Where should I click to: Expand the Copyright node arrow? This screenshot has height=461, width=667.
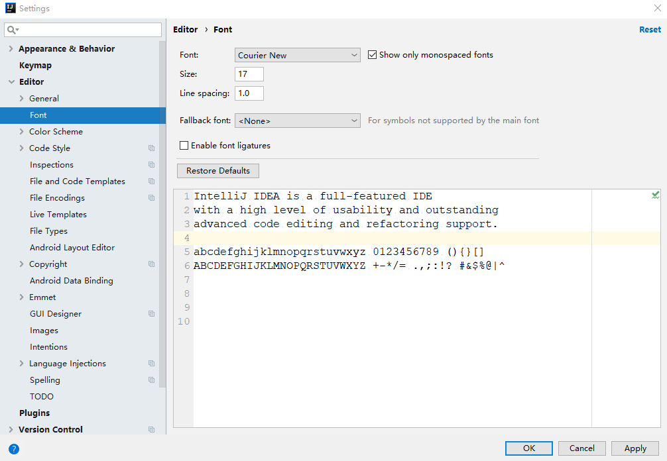(x=22, y=264)
